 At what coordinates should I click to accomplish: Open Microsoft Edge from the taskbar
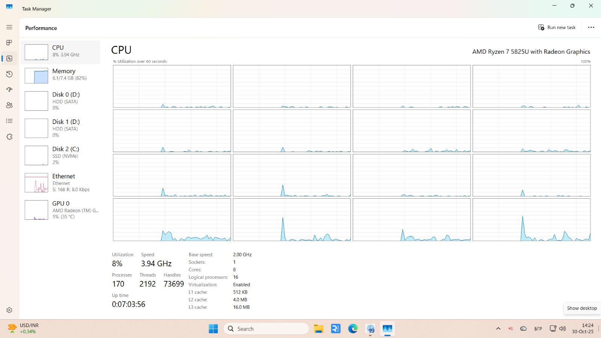click(353, 329)
